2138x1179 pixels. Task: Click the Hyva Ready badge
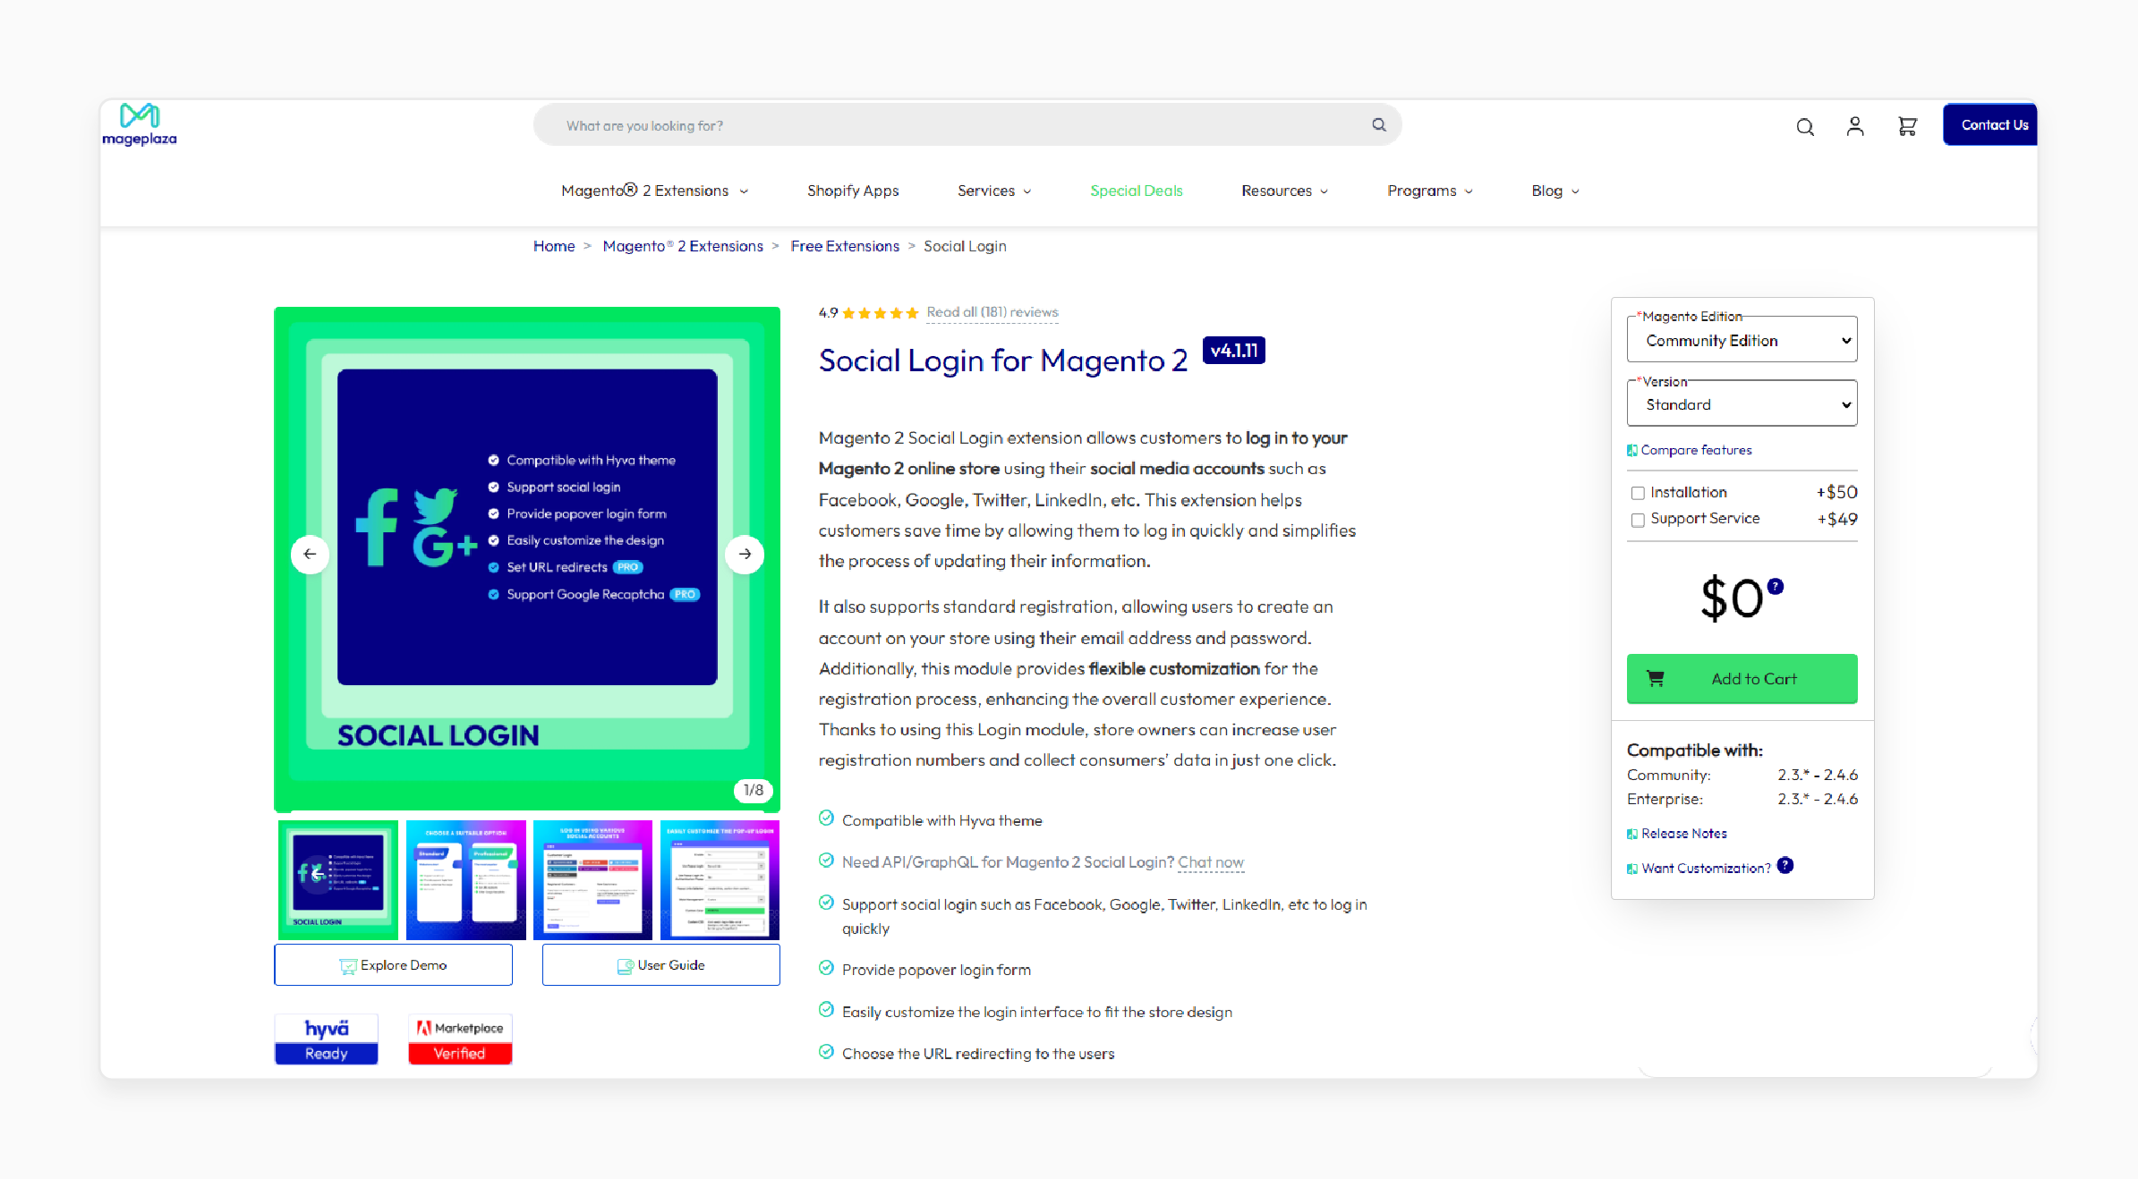click(x=326, y=1039)
